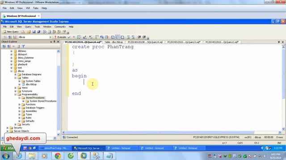Open the Query menu
The height and width of the screenshot is (160, 286).
[28, 27]
